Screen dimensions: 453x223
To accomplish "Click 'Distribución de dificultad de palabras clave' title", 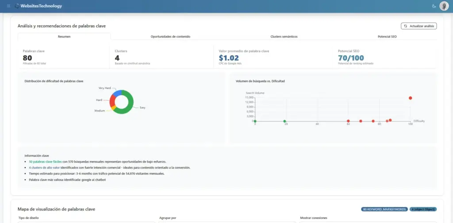I will coord(54,81).
